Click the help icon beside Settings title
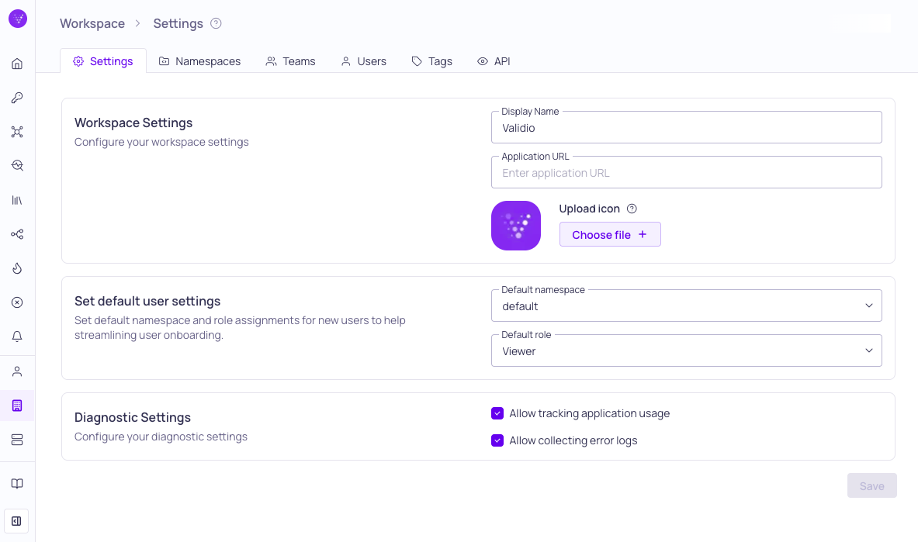Screen dimensions: 918x542 [216, 23]
